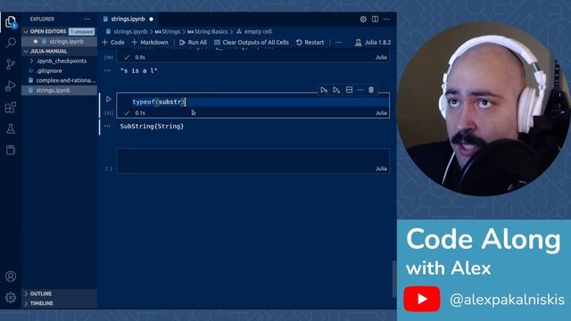Screen dimensions: 571x321
Task: Add a new Code cell
Action: tap(113, 42)
